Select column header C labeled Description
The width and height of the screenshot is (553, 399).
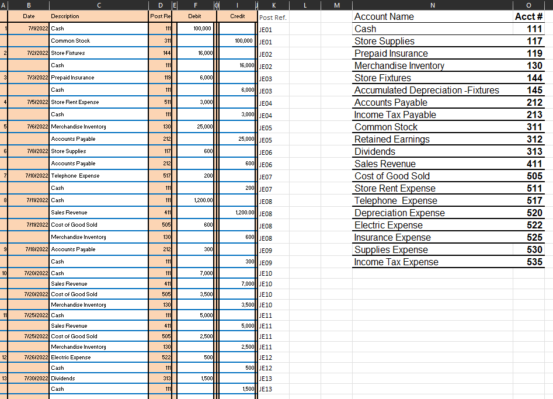pyautogui.click(x=98, y=5)
